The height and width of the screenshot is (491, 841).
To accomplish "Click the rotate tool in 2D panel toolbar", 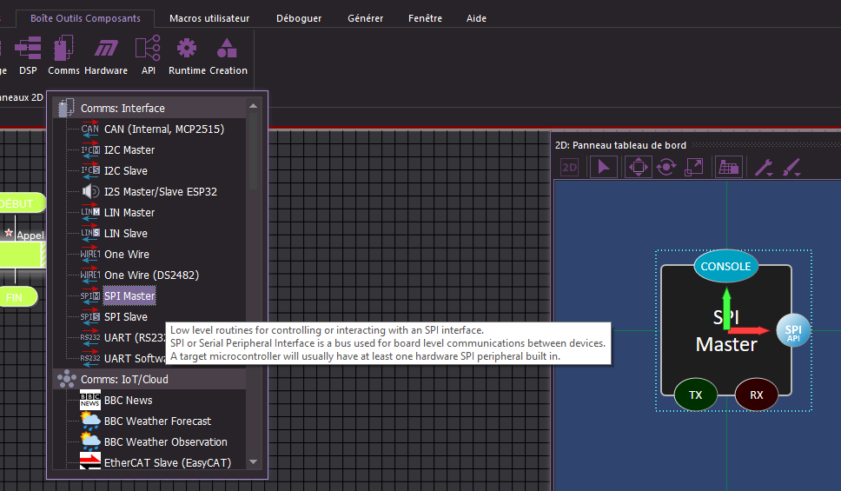I will pos(666,167).
